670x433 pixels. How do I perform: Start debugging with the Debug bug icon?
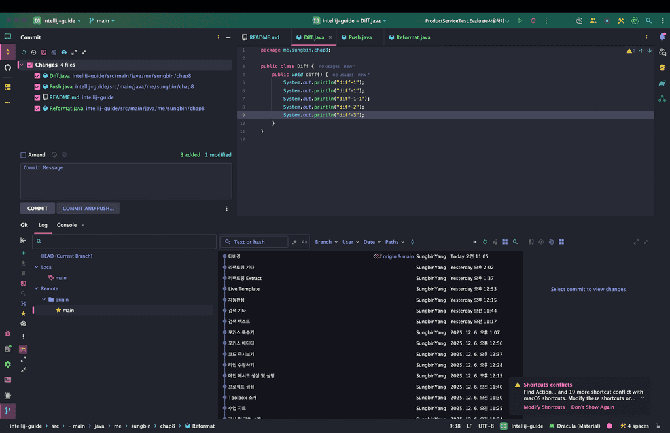[x=533, y=20]
